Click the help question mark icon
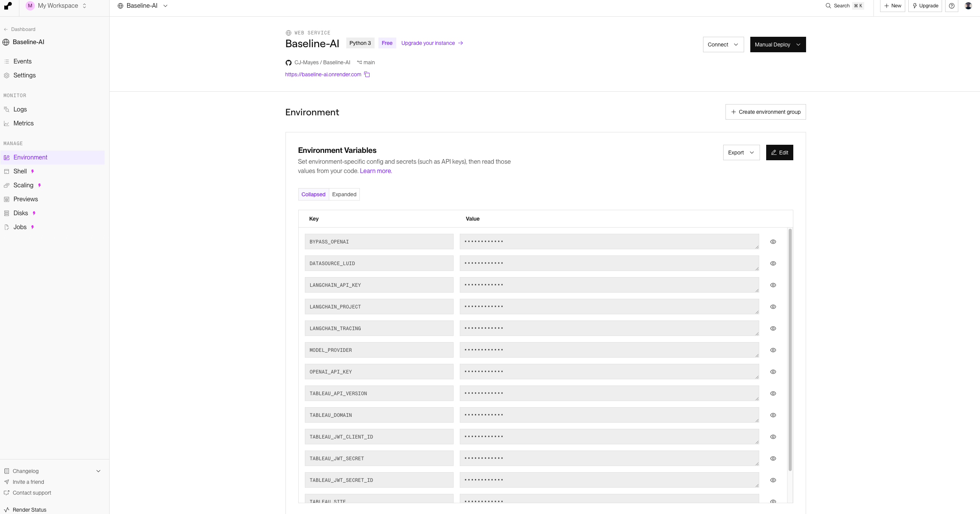This screenshot has width=980, height=514. pos(951,6)
